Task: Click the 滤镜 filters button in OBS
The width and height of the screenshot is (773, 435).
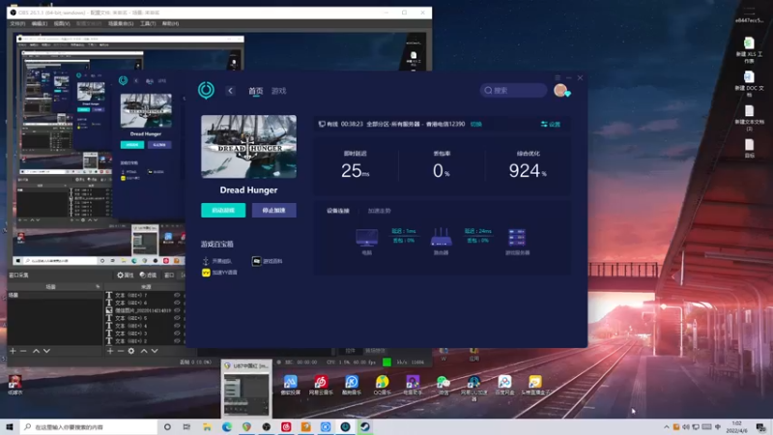Action: pyautogui.click(x=148, y=275)
